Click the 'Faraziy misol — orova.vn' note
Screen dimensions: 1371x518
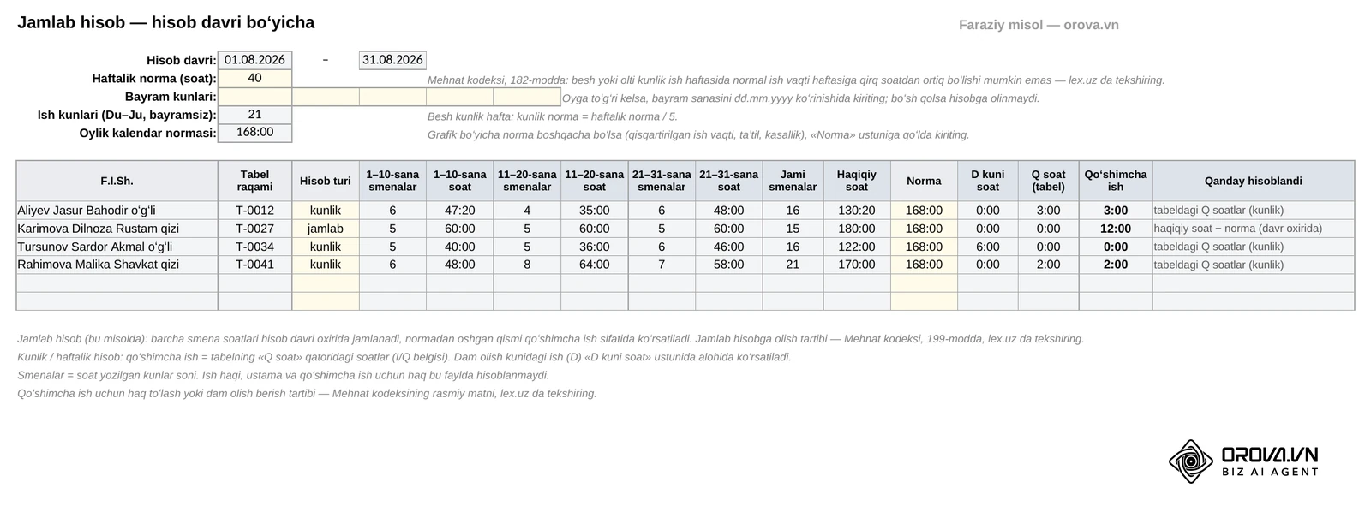tap(1039, 25)
